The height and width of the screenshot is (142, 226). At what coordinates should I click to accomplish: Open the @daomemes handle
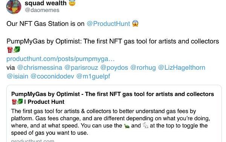(42, 10)
